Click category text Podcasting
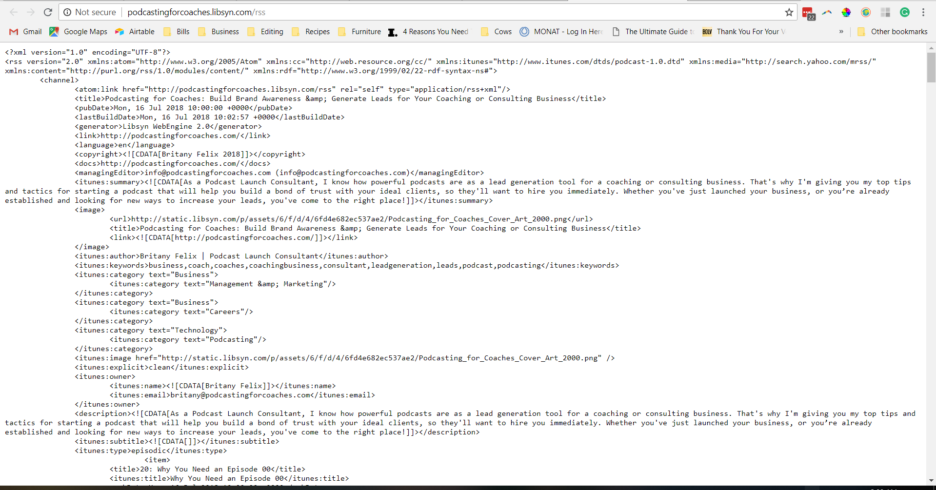Screen dimensions: 936x490 (231, 339)
